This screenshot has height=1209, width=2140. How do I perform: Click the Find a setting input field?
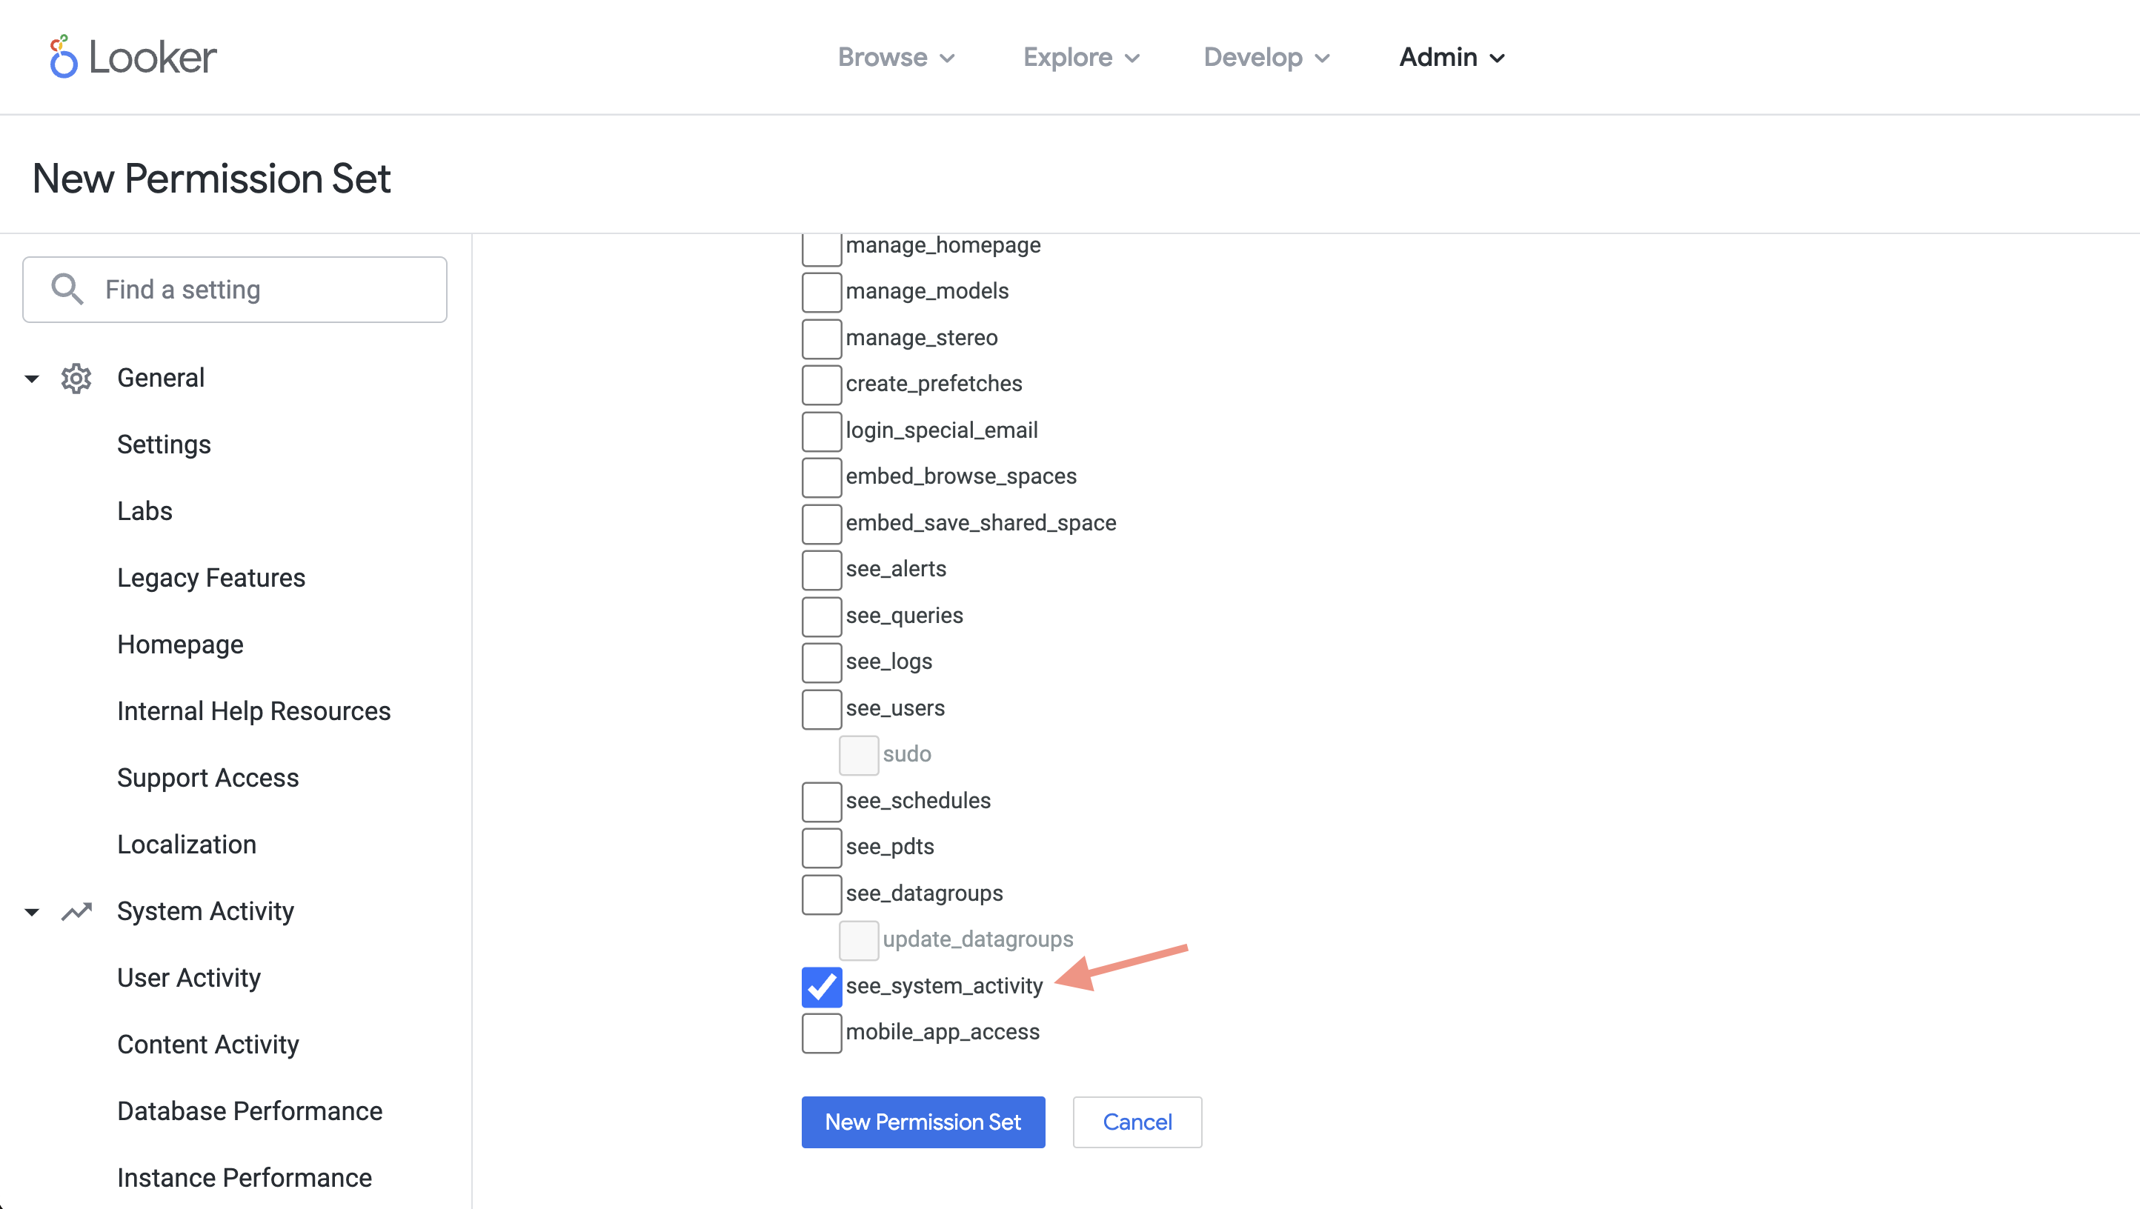coord(235,288)
